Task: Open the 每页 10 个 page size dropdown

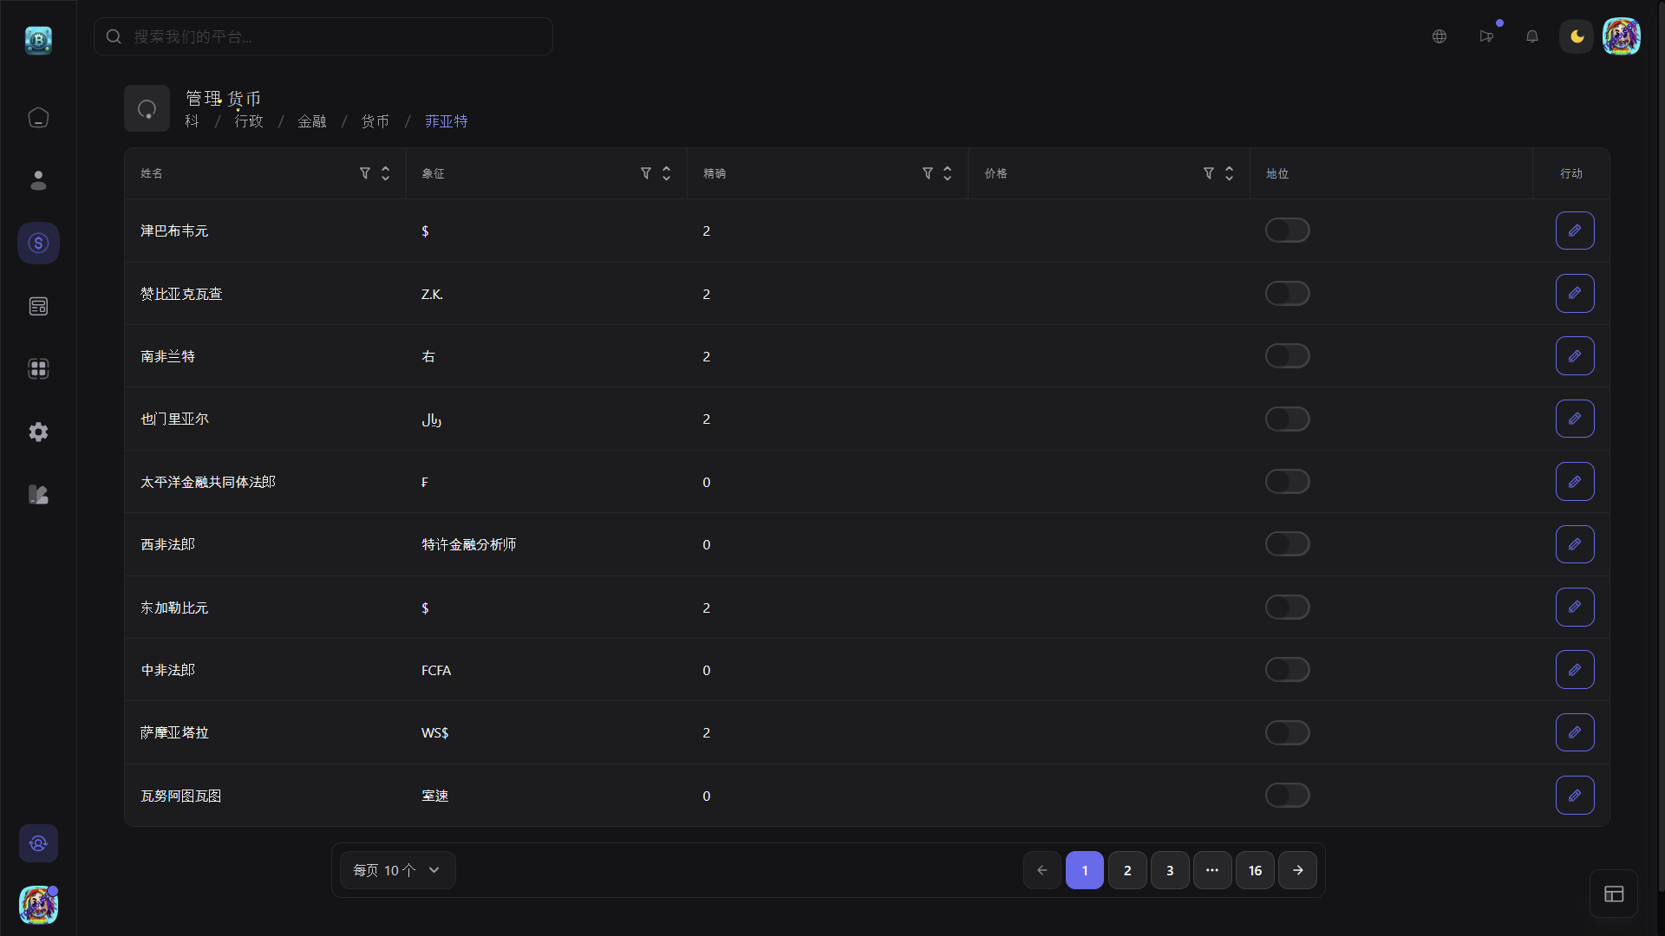Action: pos(397,870)
